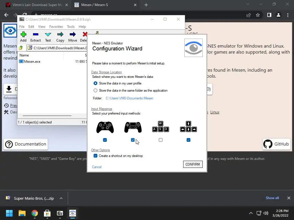Open Windows Start menu

(9, 213)
